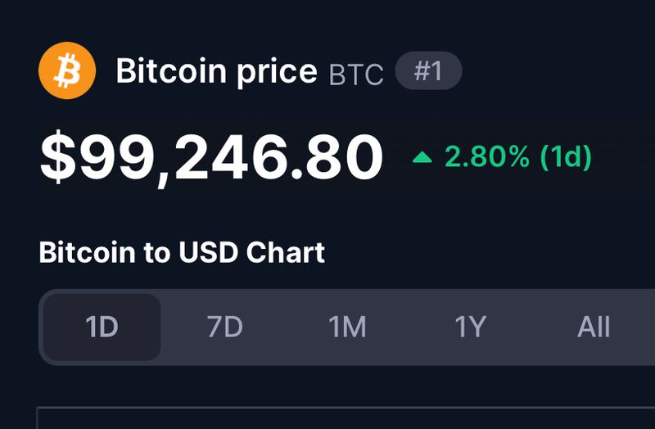Select the 1D chart range tab
The height and width of the screenshot is (429, 655).
click(102, 327)
